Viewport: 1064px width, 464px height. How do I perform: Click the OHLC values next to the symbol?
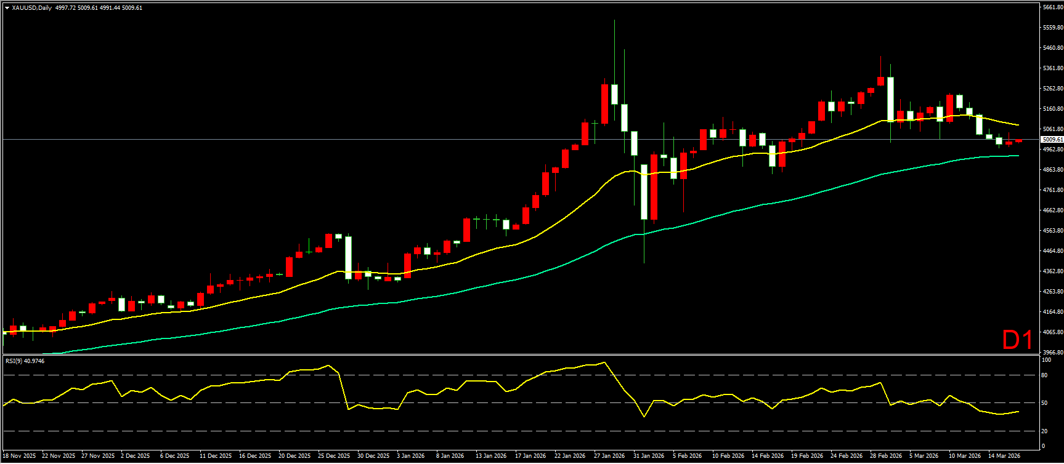[x=99, y=8]
